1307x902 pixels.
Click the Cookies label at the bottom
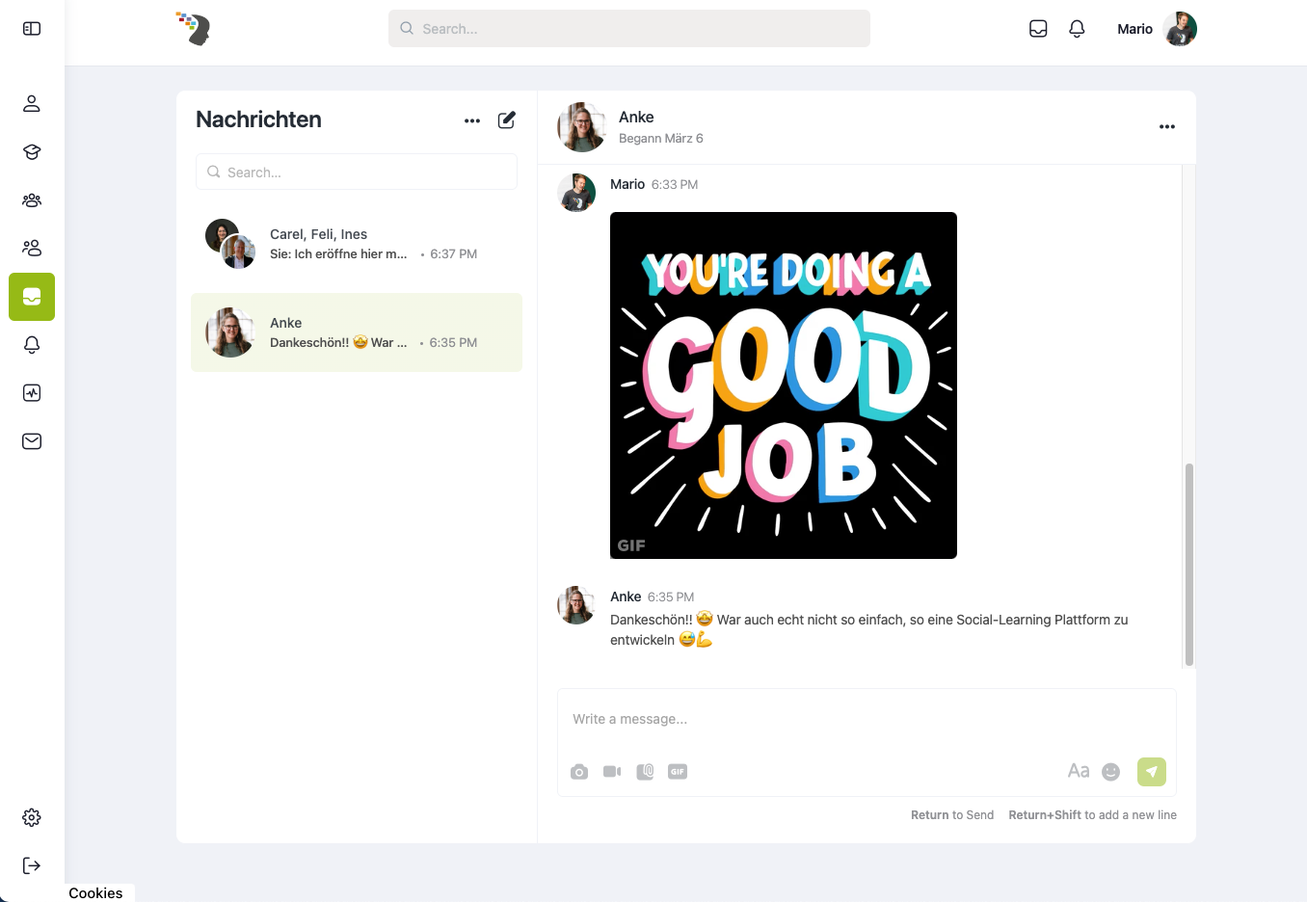click(95, 893)
